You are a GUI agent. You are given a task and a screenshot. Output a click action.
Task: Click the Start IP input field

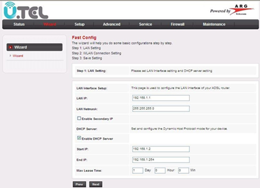[161, 149]
